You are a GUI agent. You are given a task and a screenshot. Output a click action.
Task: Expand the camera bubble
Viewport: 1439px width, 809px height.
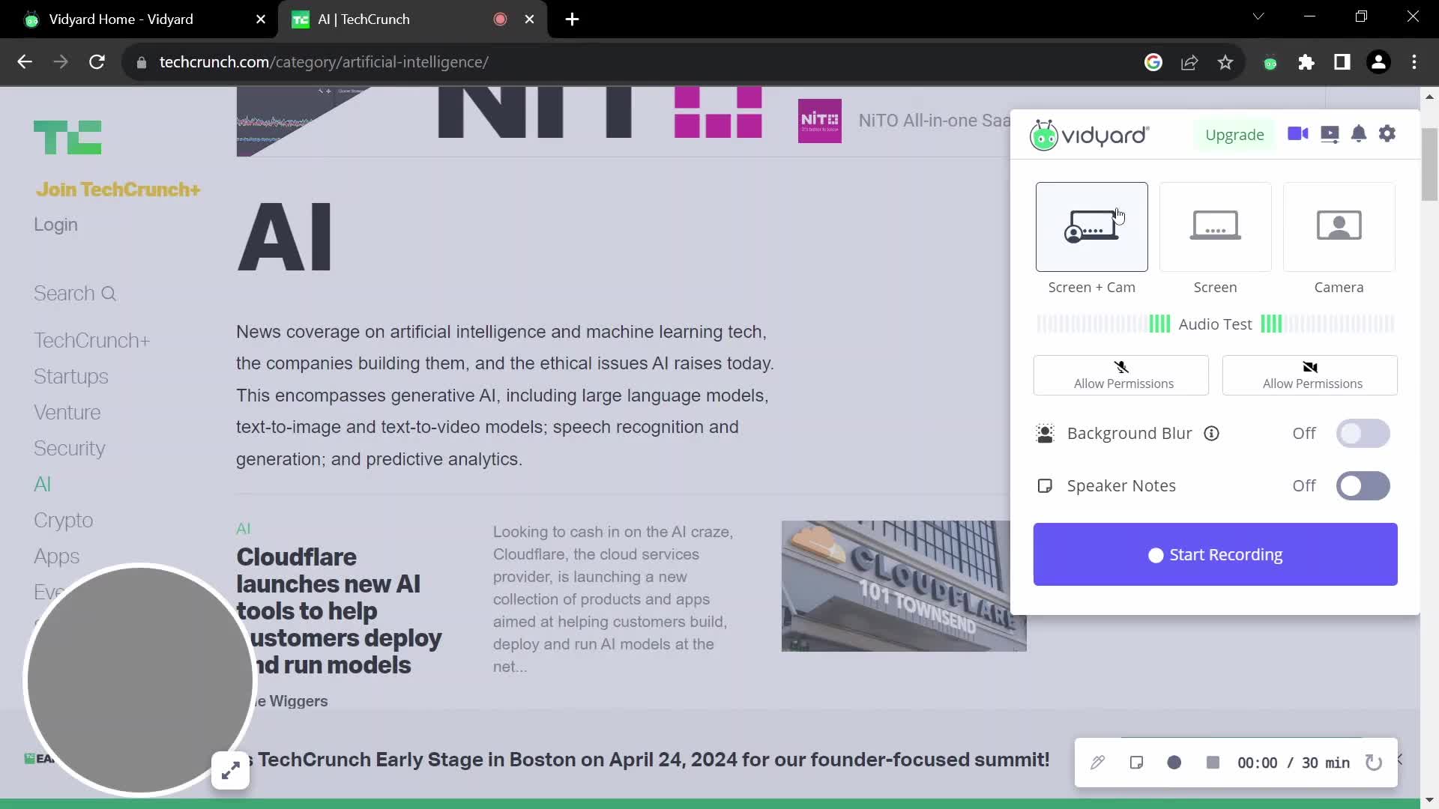[230, 770]
